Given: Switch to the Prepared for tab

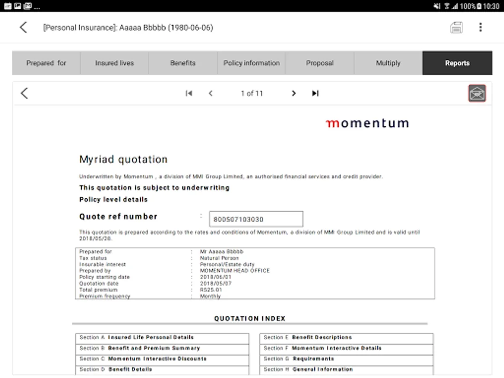Looking at the screenshot, I should pos(46,63).
